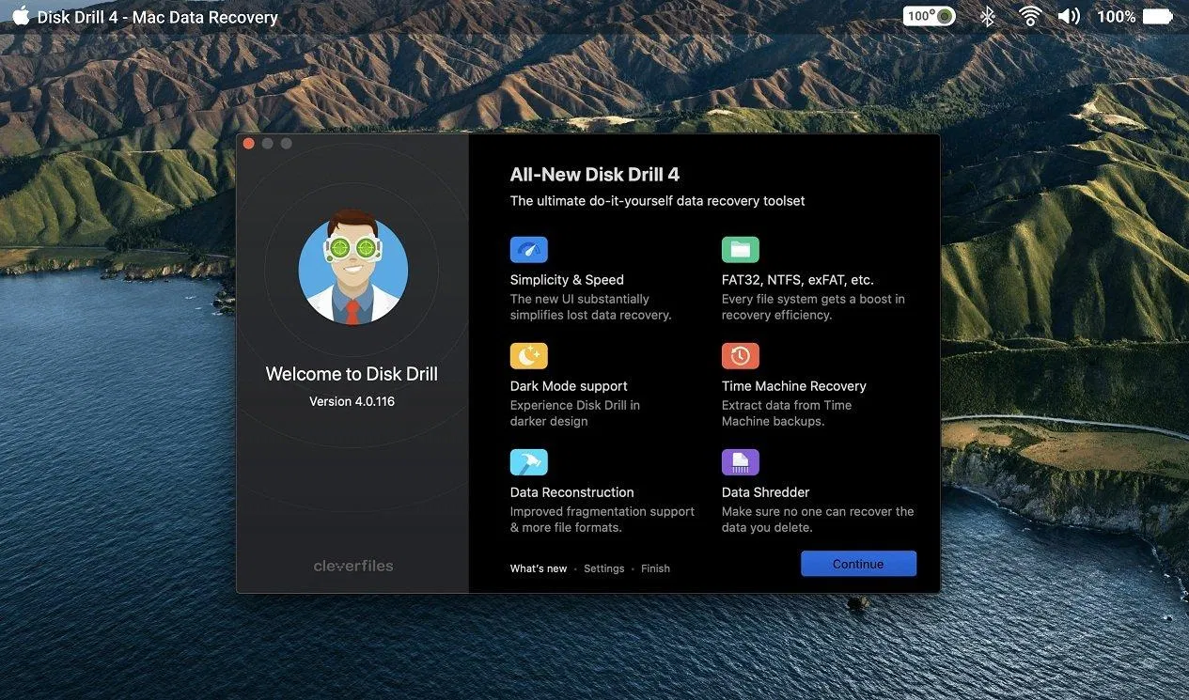The height and width of the screenshot is (700, 1189).
Task: Click the Data Shredder purple icon
Action: (740, 462)
